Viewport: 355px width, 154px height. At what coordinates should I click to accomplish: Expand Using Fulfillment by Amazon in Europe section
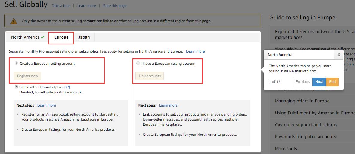312,113
